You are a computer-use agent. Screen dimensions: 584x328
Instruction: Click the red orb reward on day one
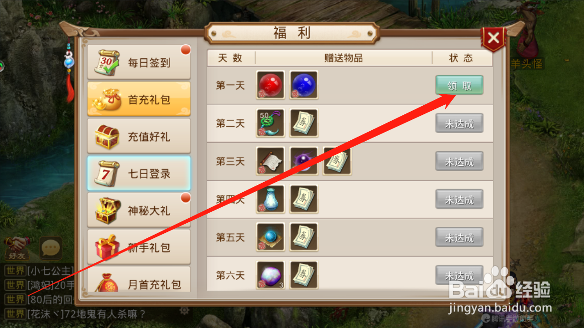[x=271, y=85]
